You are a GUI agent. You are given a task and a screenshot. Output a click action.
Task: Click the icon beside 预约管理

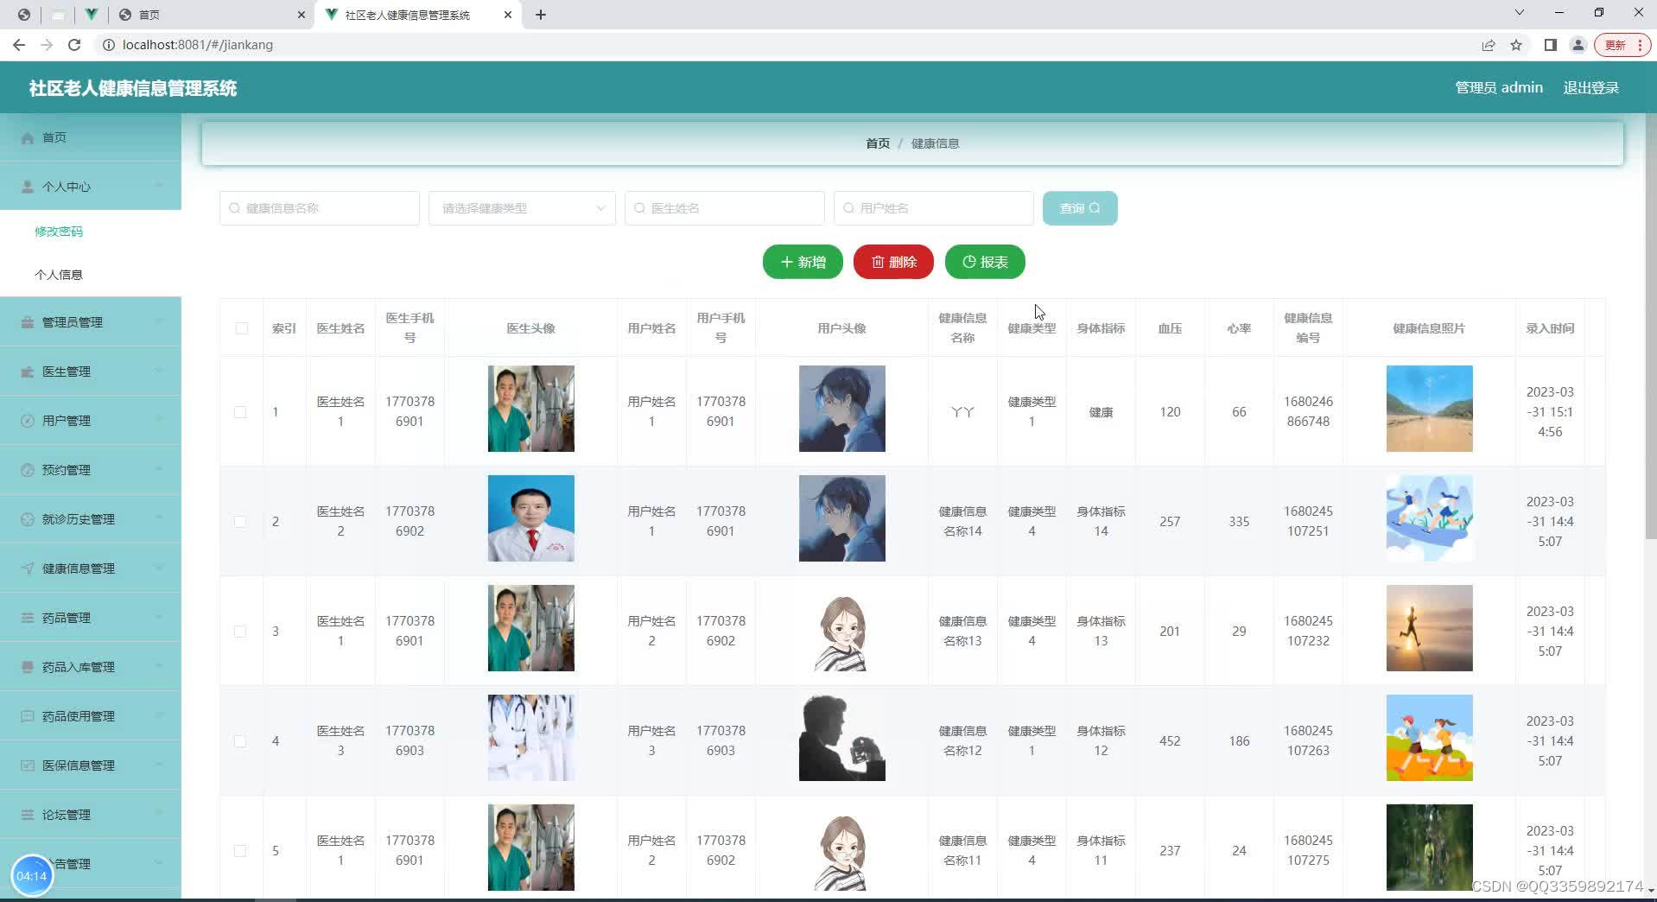pos(28,470)
